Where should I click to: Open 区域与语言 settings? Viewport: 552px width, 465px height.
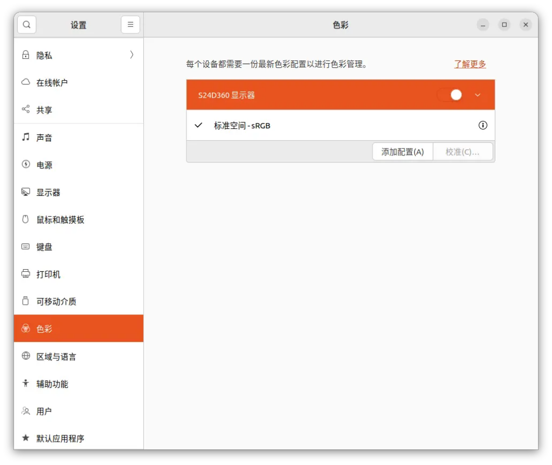point(56,357)
